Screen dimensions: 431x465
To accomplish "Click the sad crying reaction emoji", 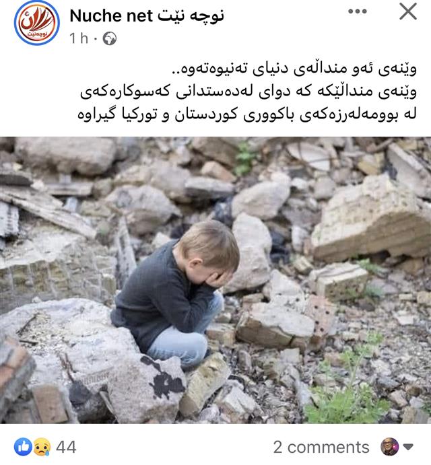I will 42,447.
